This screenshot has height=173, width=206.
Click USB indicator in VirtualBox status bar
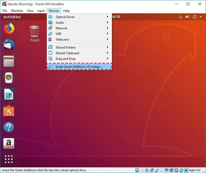pyautogui.click(x=157, y=170)
